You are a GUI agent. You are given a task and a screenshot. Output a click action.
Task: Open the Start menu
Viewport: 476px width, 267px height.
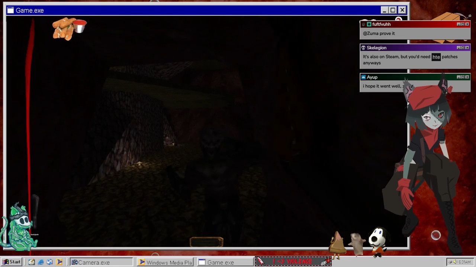(11, 262)
